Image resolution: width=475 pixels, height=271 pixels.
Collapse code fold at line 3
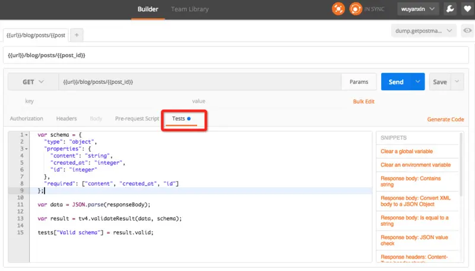click(x=26, y=149)
